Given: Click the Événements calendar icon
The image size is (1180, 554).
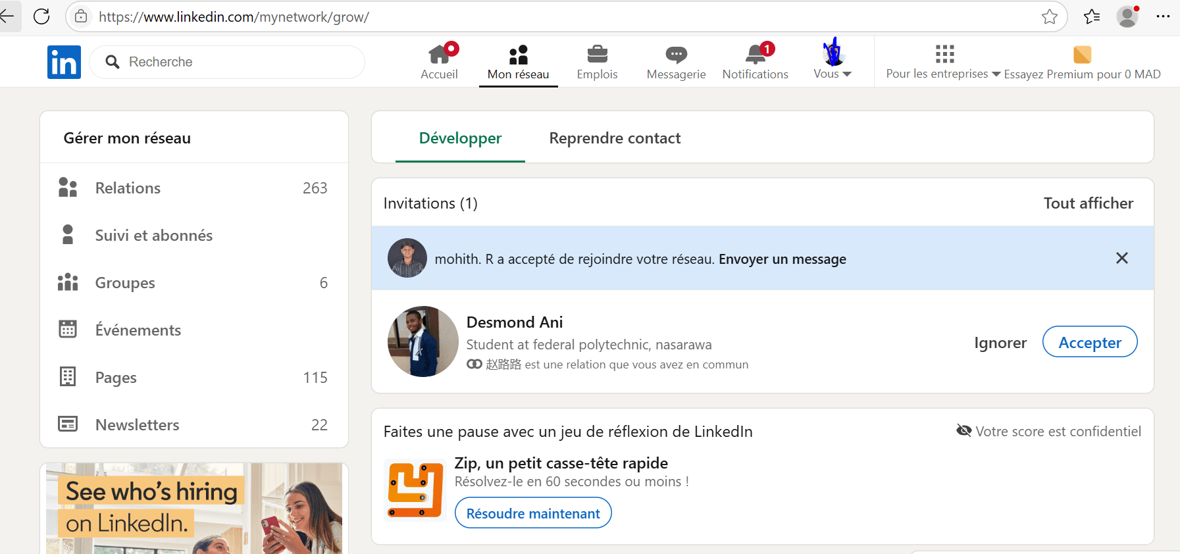Looking at the screenshot, I should tap(68, 329).
